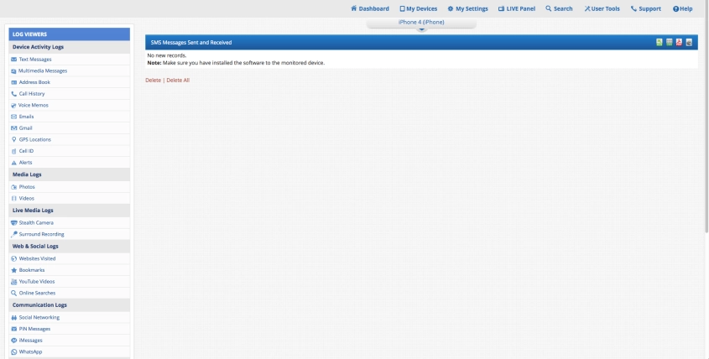Open the Websites Visited globe icon
This screenshot has height=359, width=709.
14,258
